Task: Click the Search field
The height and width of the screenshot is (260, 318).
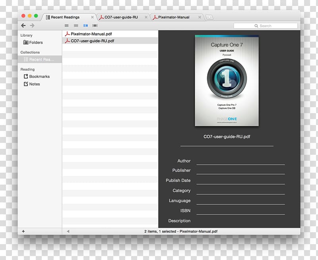Action: pyautogui.click(x=266, y=26)
